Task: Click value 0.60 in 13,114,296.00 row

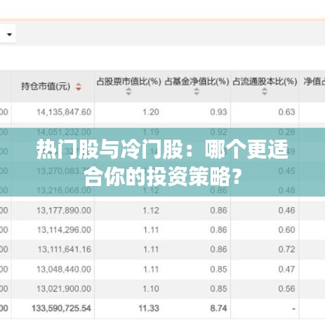Action: pyautogui.click(x=286, y=230)
